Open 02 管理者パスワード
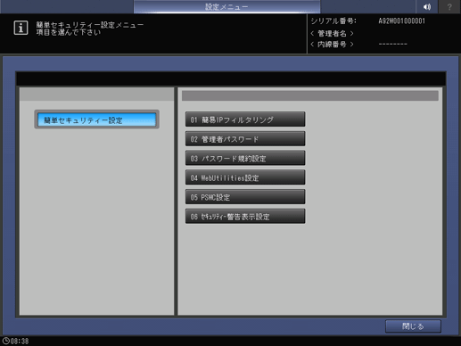The height and width of the screenshot is (346, 461). [x=245, y=139]
